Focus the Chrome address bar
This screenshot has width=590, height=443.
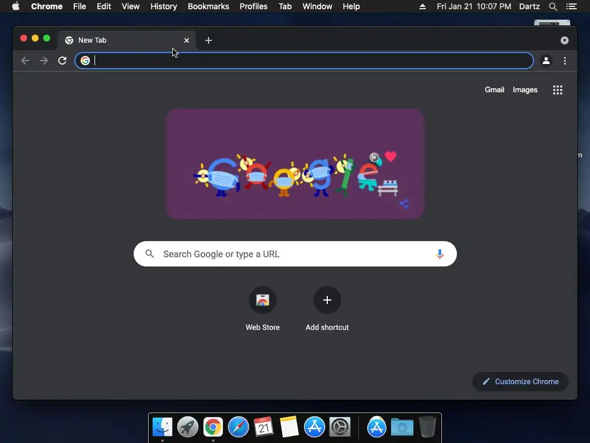(x=304, y=61)
